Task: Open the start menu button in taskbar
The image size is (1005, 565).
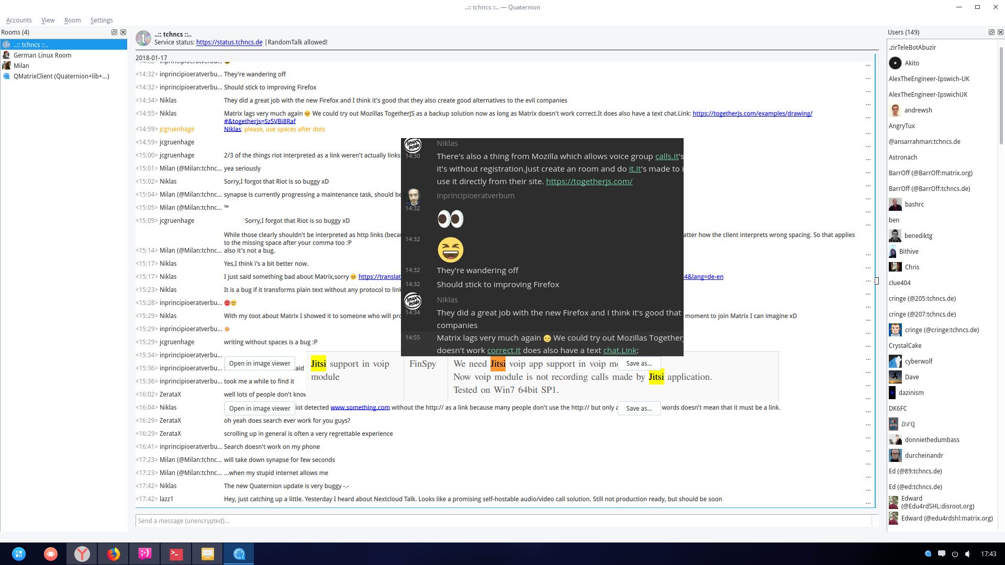Action: [19, 553]
